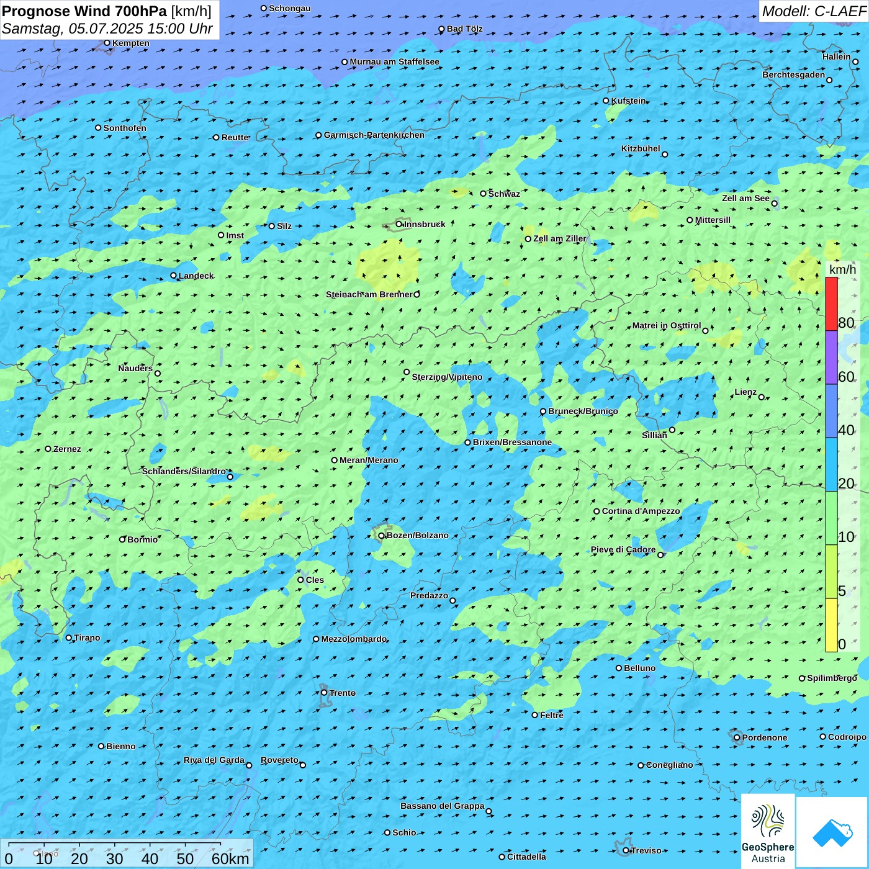Click the red 80 km/h legend color
Viewport: 869px width, 869px height.
pyautogui.click(x=831, y=304)
